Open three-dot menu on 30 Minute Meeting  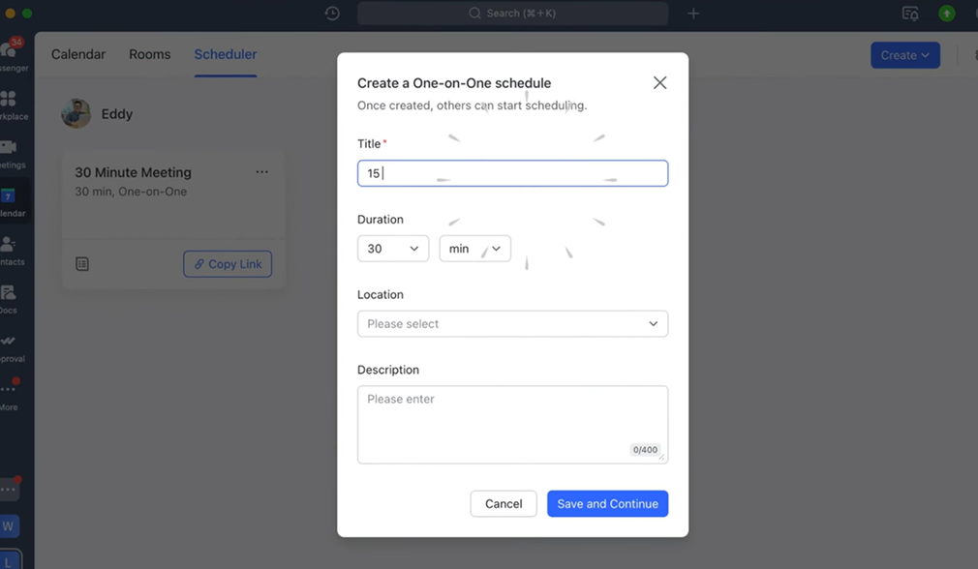(261, 172)
